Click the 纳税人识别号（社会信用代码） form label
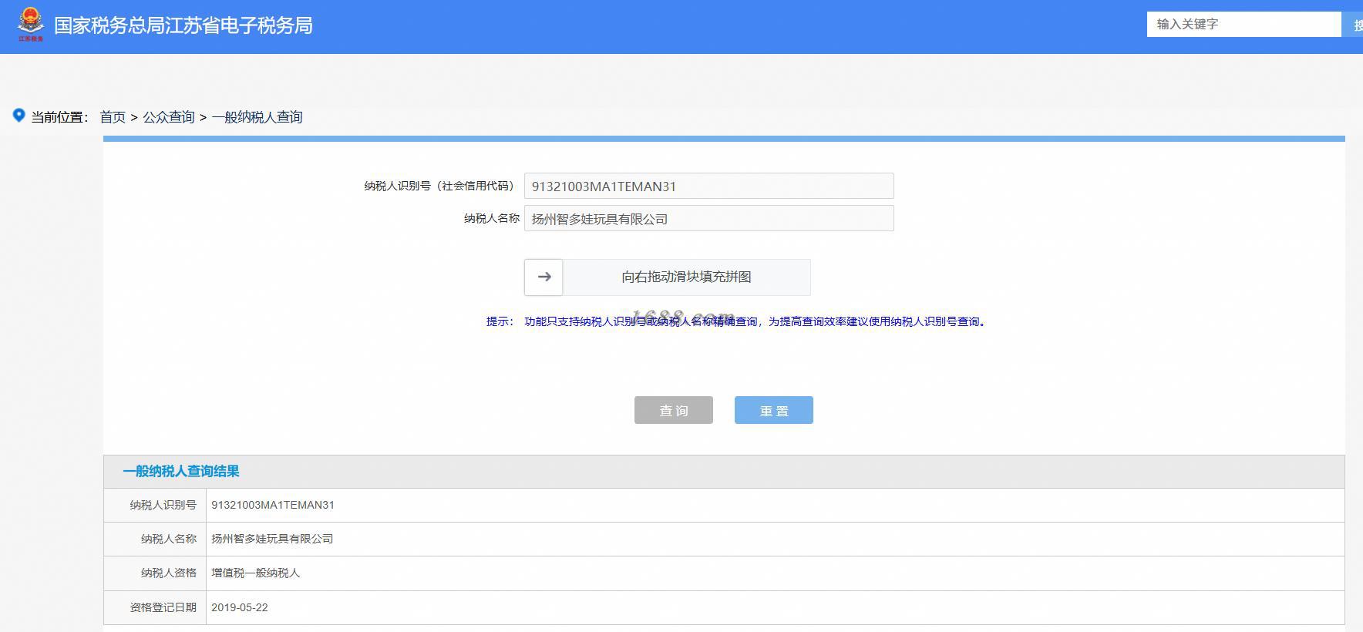The image size is (1363, 632). pos(439,186)
